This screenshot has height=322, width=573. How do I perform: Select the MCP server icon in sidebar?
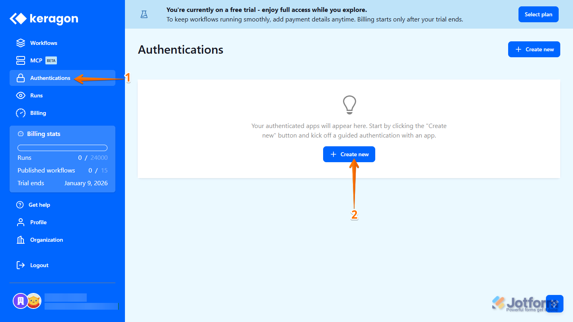(x=21, y=60)
